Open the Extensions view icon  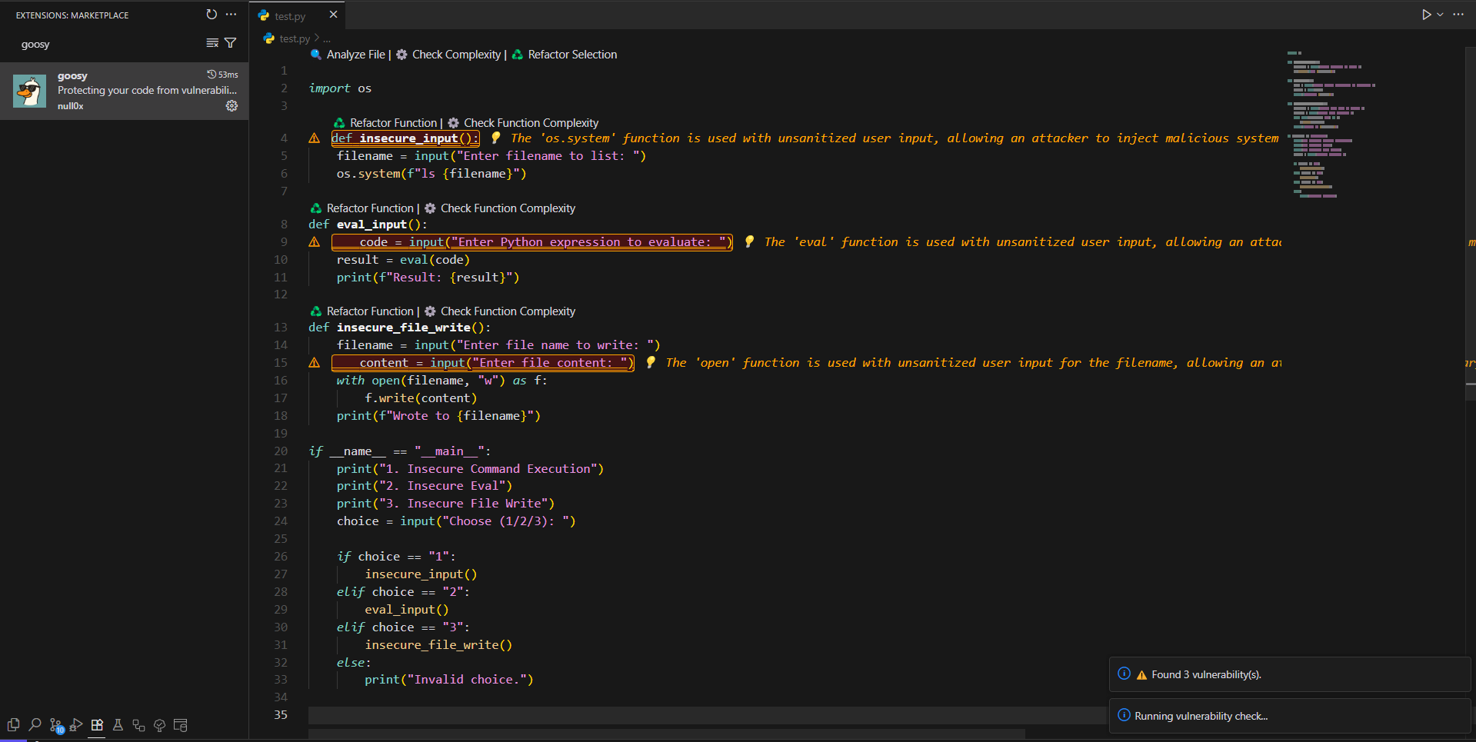(97, 724)
